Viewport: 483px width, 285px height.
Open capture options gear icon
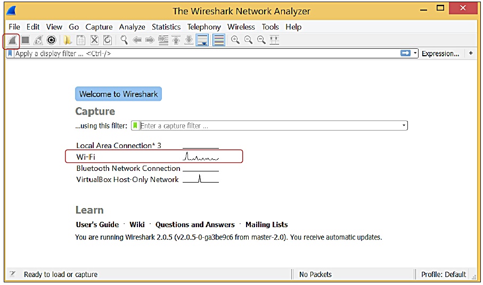tap(51, 40)
